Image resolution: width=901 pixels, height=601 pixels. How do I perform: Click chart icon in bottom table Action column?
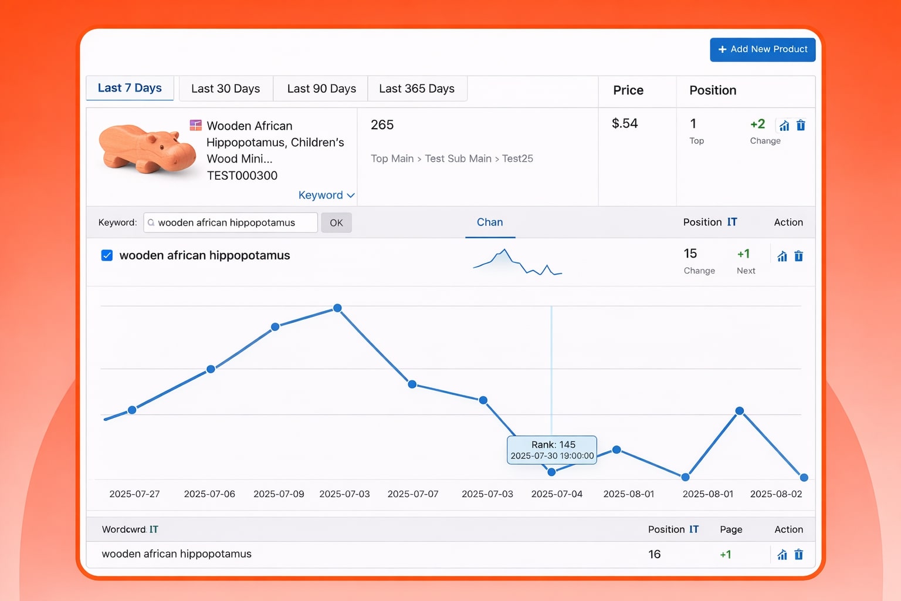tap(781, 554)
